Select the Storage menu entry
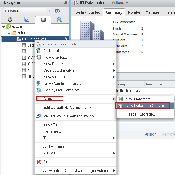Screen dimensions: 175x175 [76, 99]
